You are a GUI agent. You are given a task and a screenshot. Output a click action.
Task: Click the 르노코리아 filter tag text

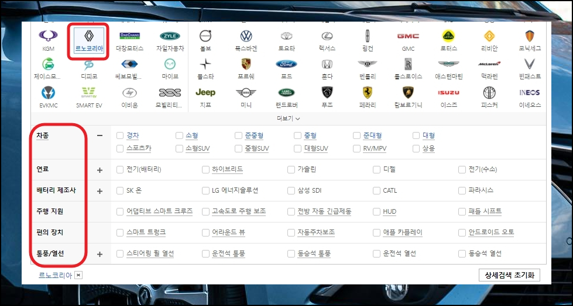click(x=55, y=276)
